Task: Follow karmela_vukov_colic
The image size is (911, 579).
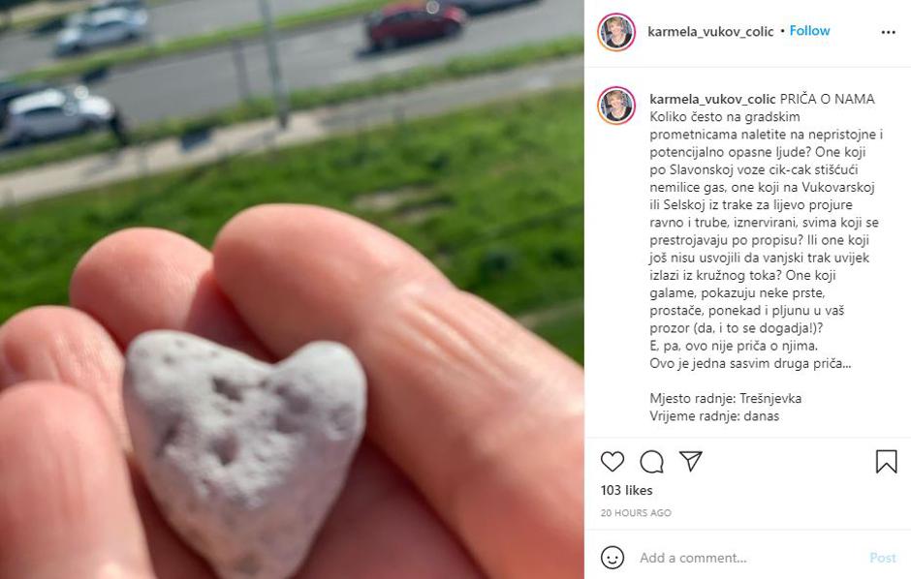Action: [x=809, y=31]
